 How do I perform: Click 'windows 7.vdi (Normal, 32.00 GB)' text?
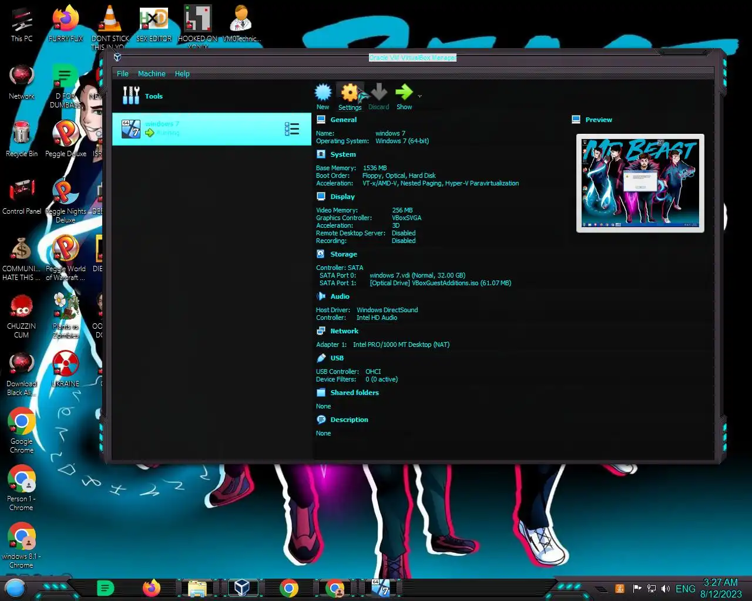point(417,275)
